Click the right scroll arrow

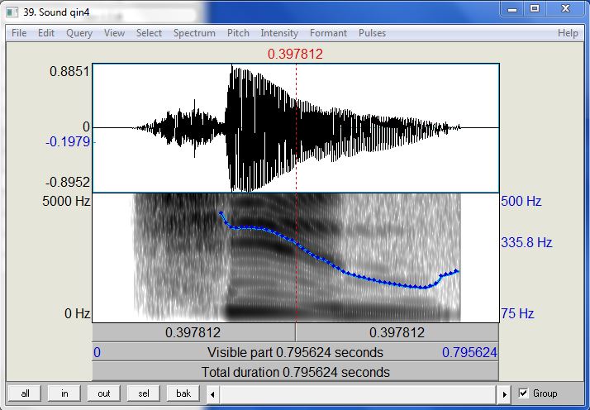click(504, 394)
